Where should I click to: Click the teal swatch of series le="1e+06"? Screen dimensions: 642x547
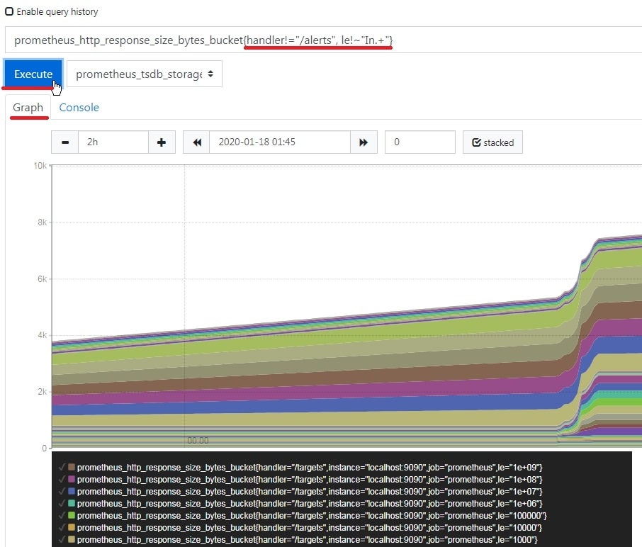tap(72, 503)
